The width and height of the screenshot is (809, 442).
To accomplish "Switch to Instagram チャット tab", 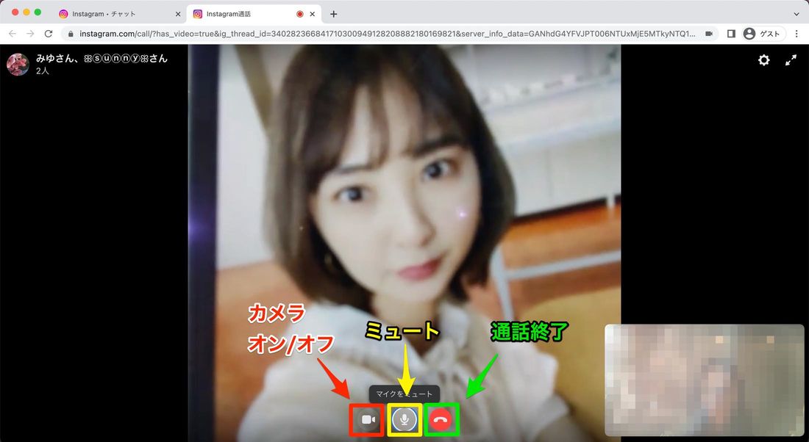I will pos(118,14).
